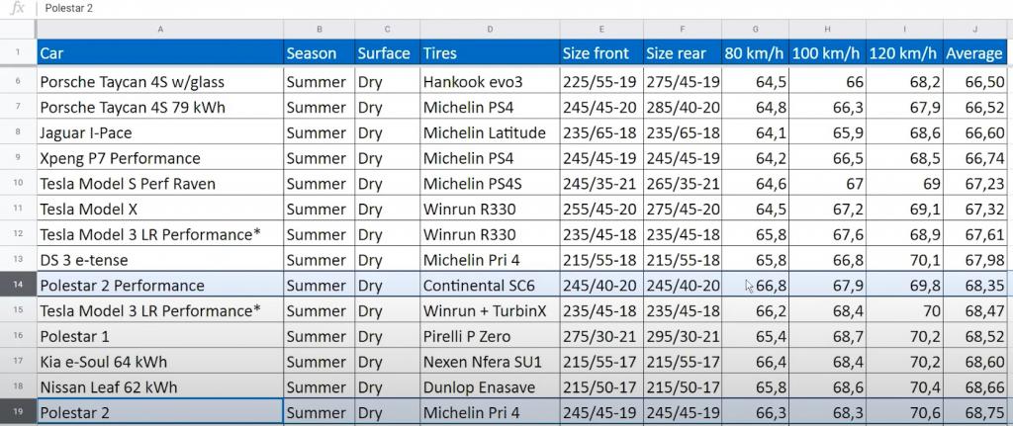1013x426 pixels.
Task: Click the Tires header cell
Action: [490, 53]
